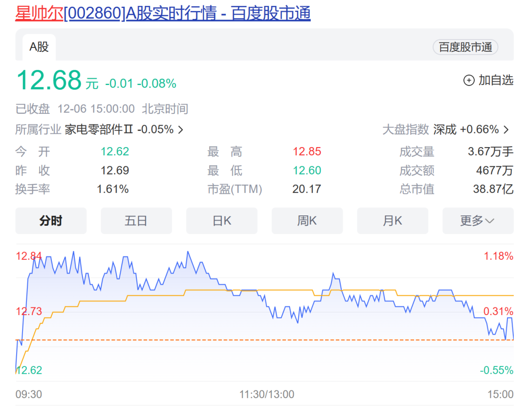Click the chart percentage label 0.31%
This screenshot has width=528, height=406.
498,311
